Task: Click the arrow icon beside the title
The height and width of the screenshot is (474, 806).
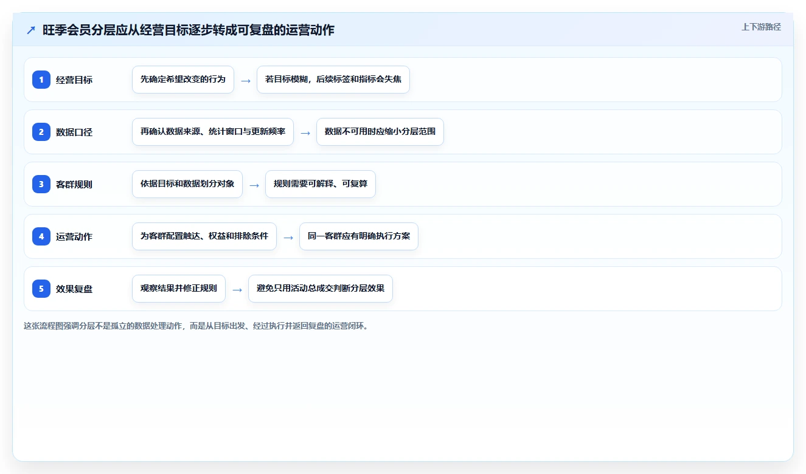Action: coord(30,30)
